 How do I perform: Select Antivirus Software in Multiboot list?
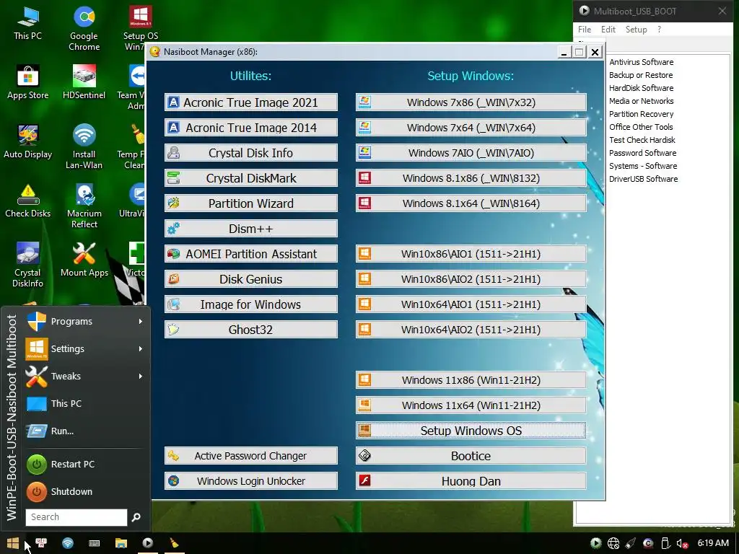(641, 62)
